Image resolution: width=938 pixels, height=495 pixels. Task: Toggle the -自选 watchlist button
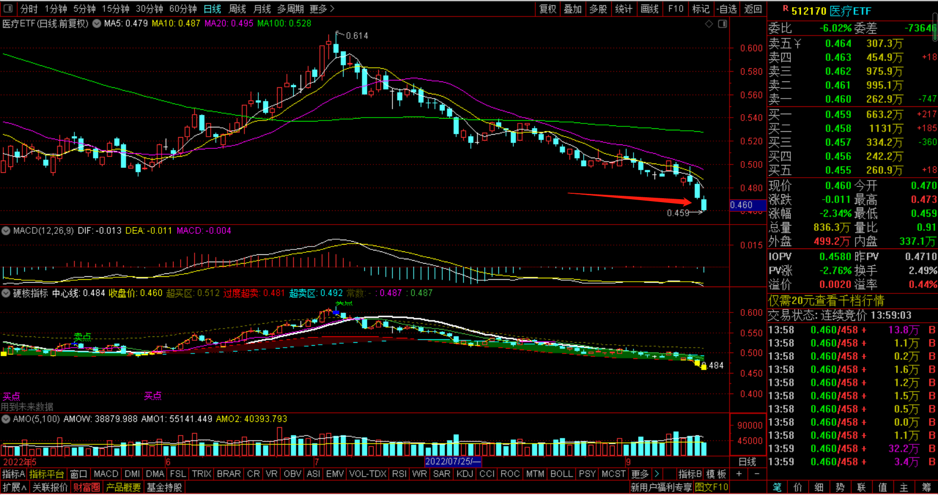726,9
